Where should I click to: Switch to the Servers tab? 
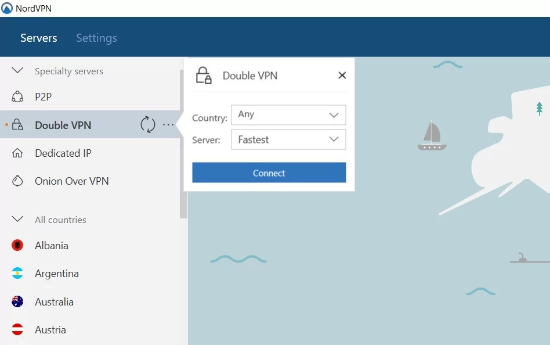pos(39,38)
